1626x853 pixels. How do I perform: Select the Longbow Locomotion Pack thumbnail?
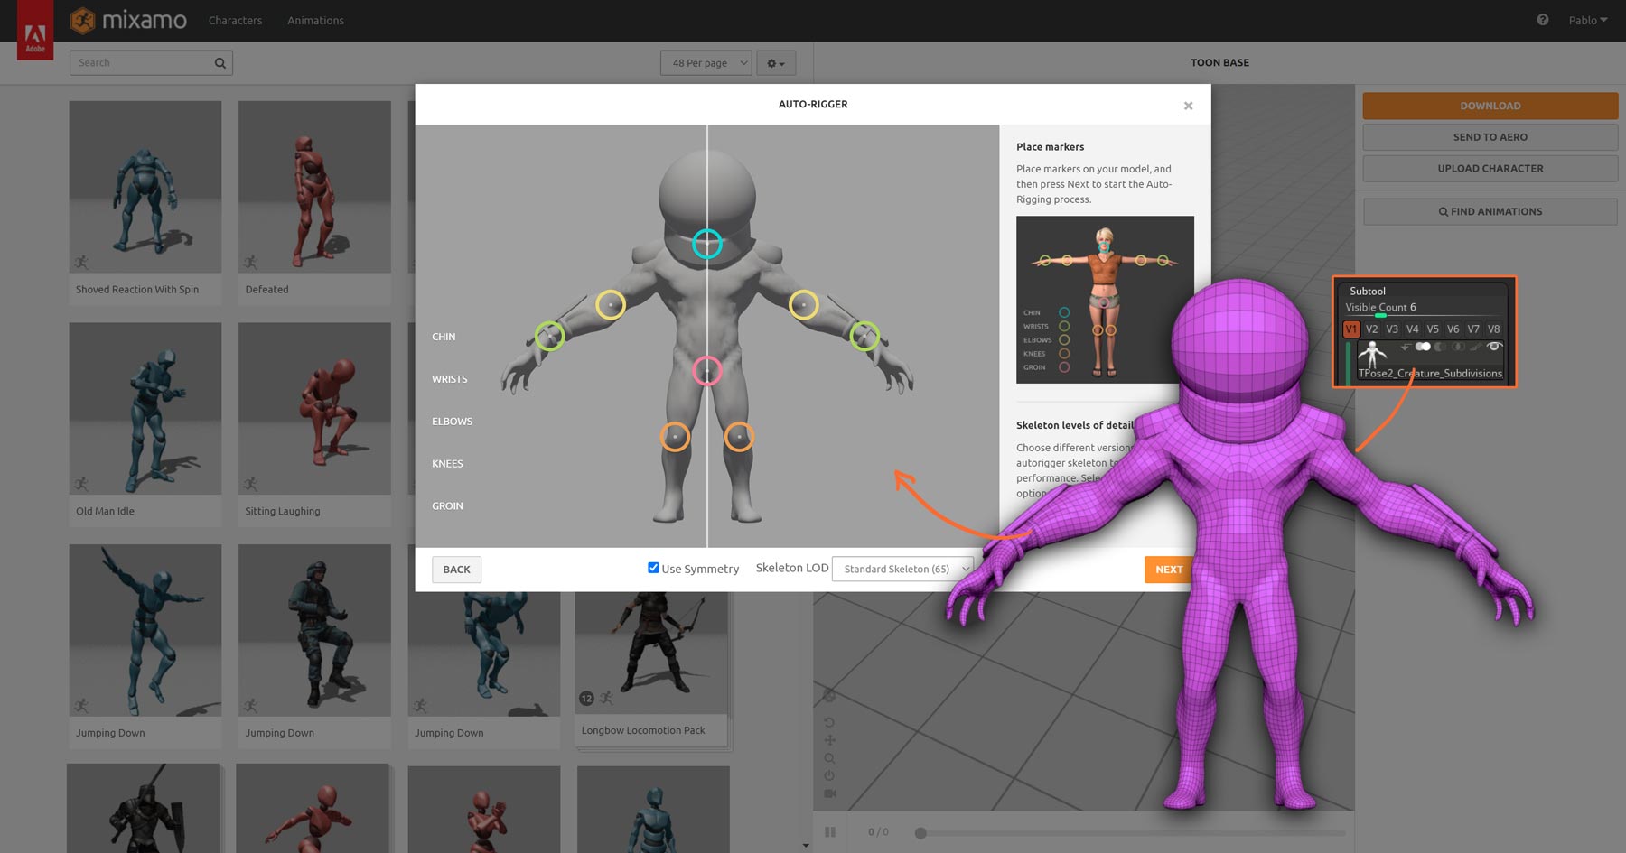651,652
